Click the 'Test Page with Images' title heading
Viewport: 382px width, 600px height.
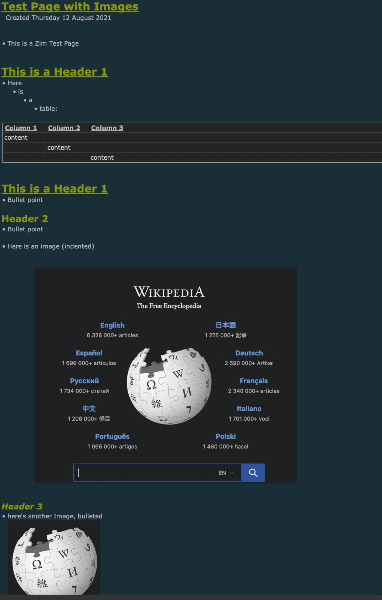[x=70, y=6]
